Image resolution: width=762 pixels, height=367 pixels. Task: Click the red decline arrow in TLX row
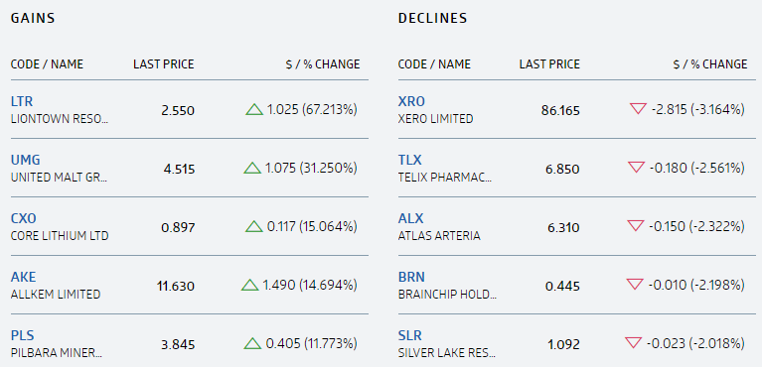pos(636,168)
